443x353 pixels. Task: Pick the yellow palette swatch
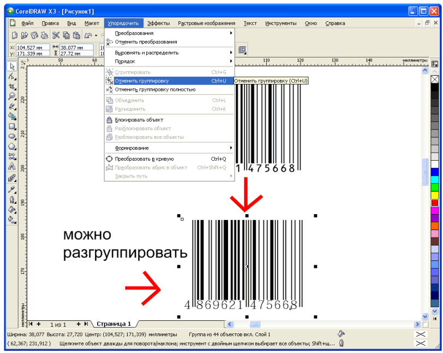[x=434, y=195]
